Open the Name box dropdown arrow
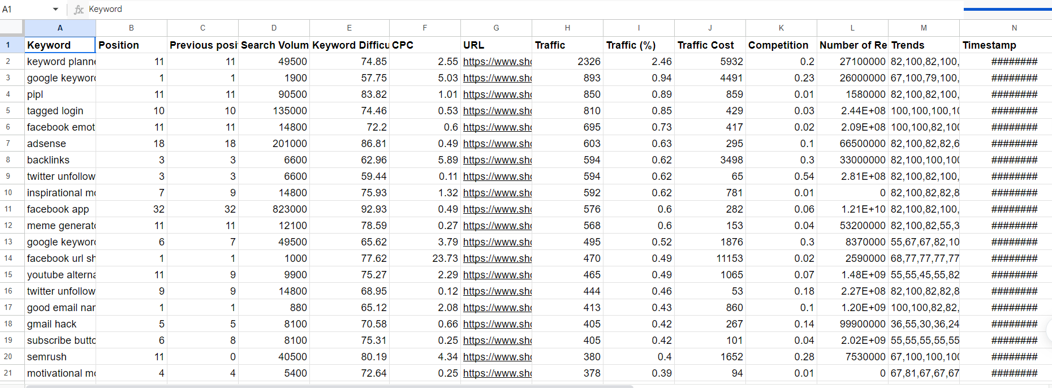This screenshot has height=388, width=1052. pos(55,9)
